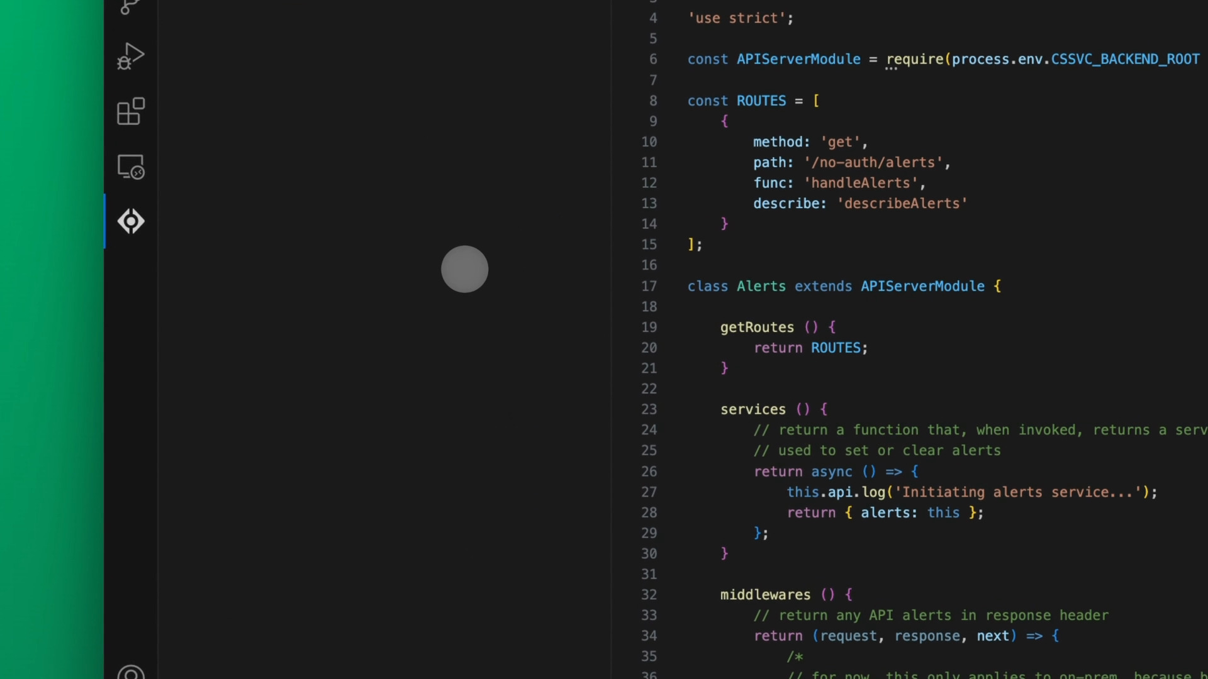The image size is (1208, 679).
Task: Click the require call on line 6
Action: click(915, 59)
